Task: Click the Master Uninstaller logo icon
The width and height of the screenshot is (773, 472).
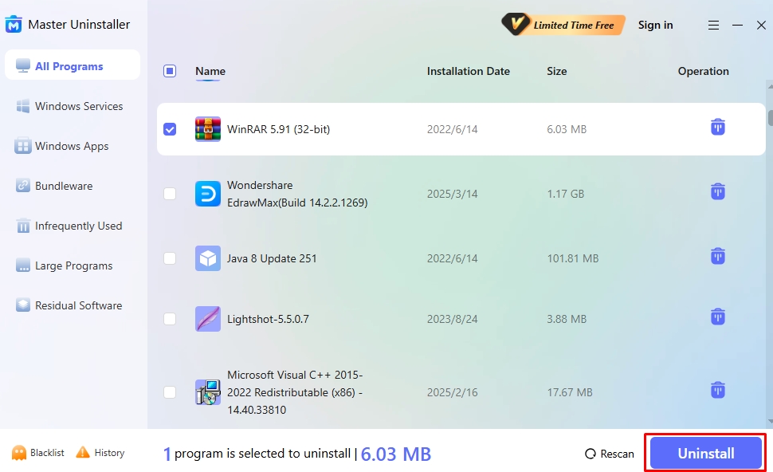Action: 14,24
